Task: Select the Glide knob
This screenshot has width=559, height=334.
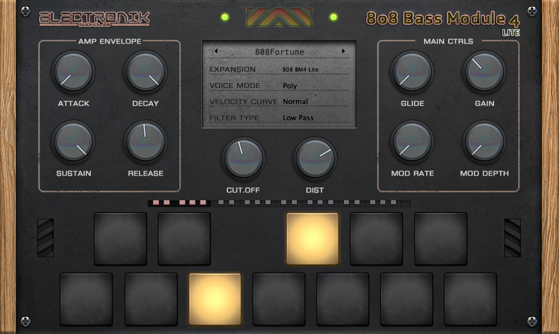Action: coord(412,72)
